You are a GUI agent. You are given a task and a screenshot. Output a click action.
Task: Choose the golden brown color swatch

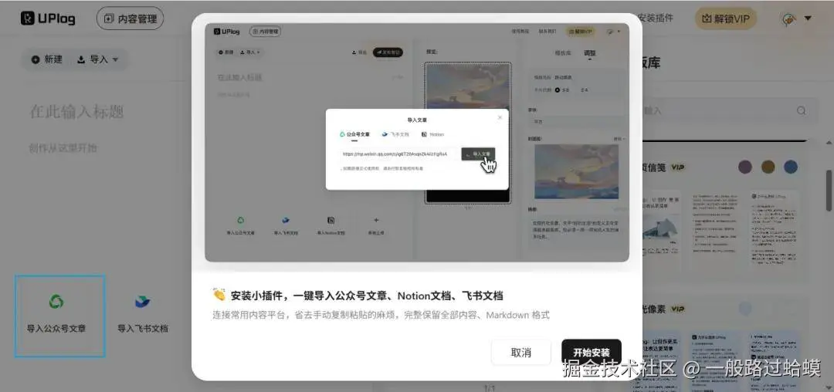point(768,167)
